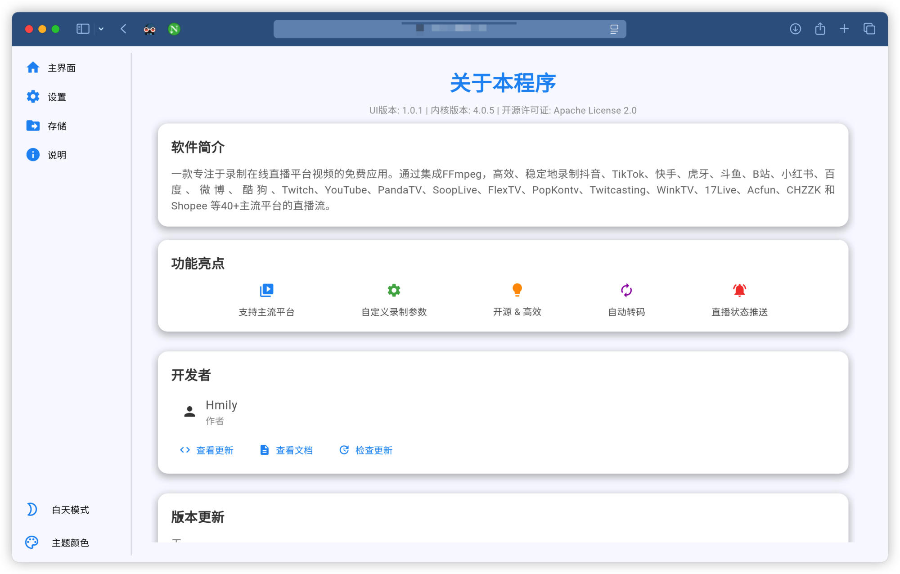Image resolution: width=900 pixels, height=574 pixels.
Task: Click the 检查更新 button
Action: [366, 450]
